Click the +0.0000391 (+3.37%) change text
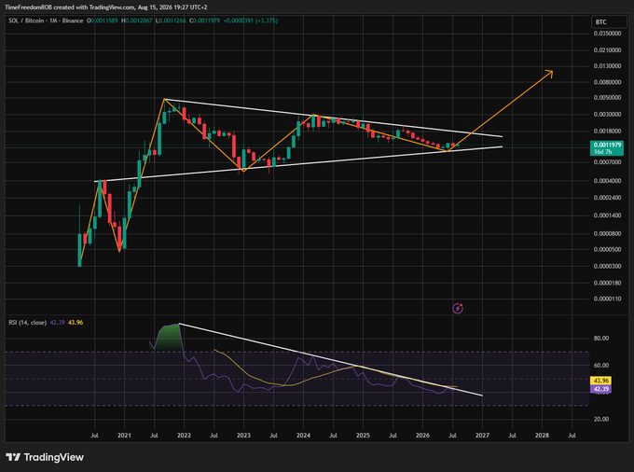The width and height of the screenshot is (634, 472). click(250, 21)
